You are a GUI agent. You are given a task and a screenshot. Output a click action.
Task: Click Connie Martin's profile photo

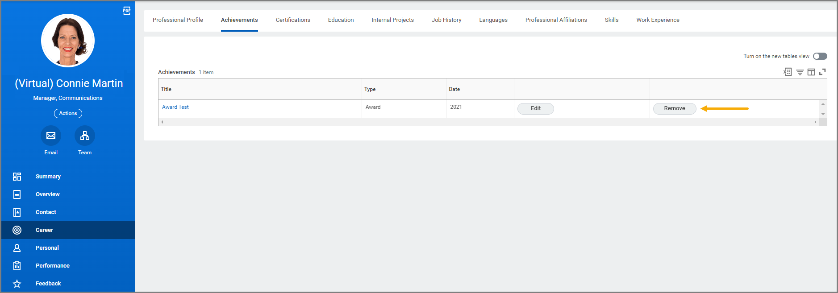(68, 41)
